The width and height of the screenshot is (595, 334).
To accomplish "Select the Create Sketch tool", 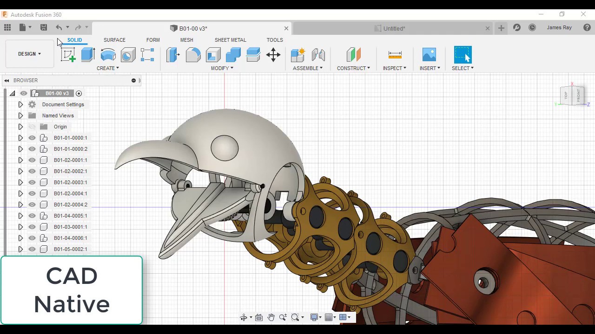I will coord(68,55).
